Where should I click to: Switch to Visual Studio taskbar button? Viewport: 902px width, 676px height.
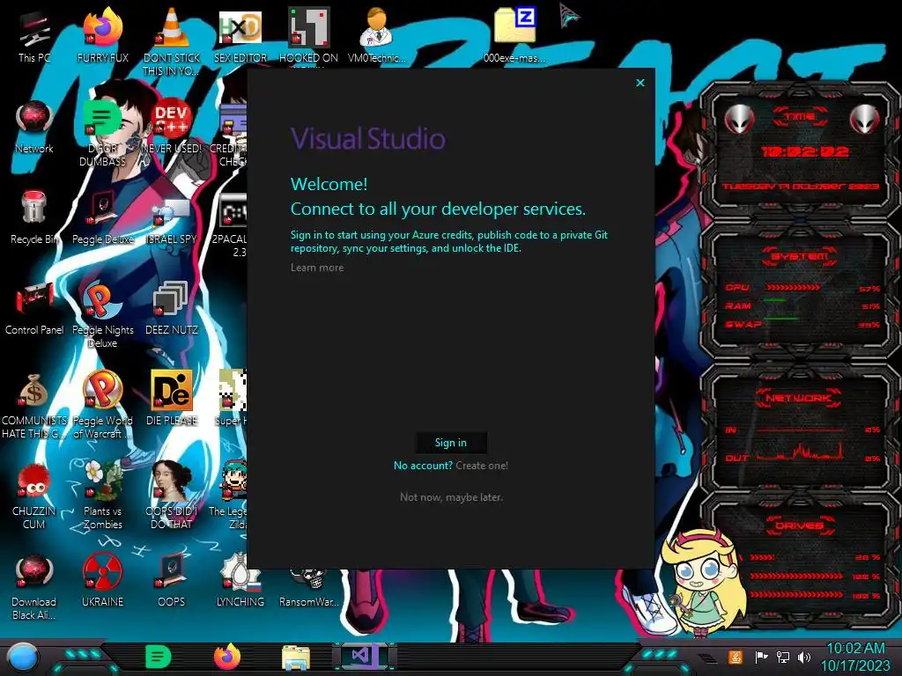[x=364, y=656]
